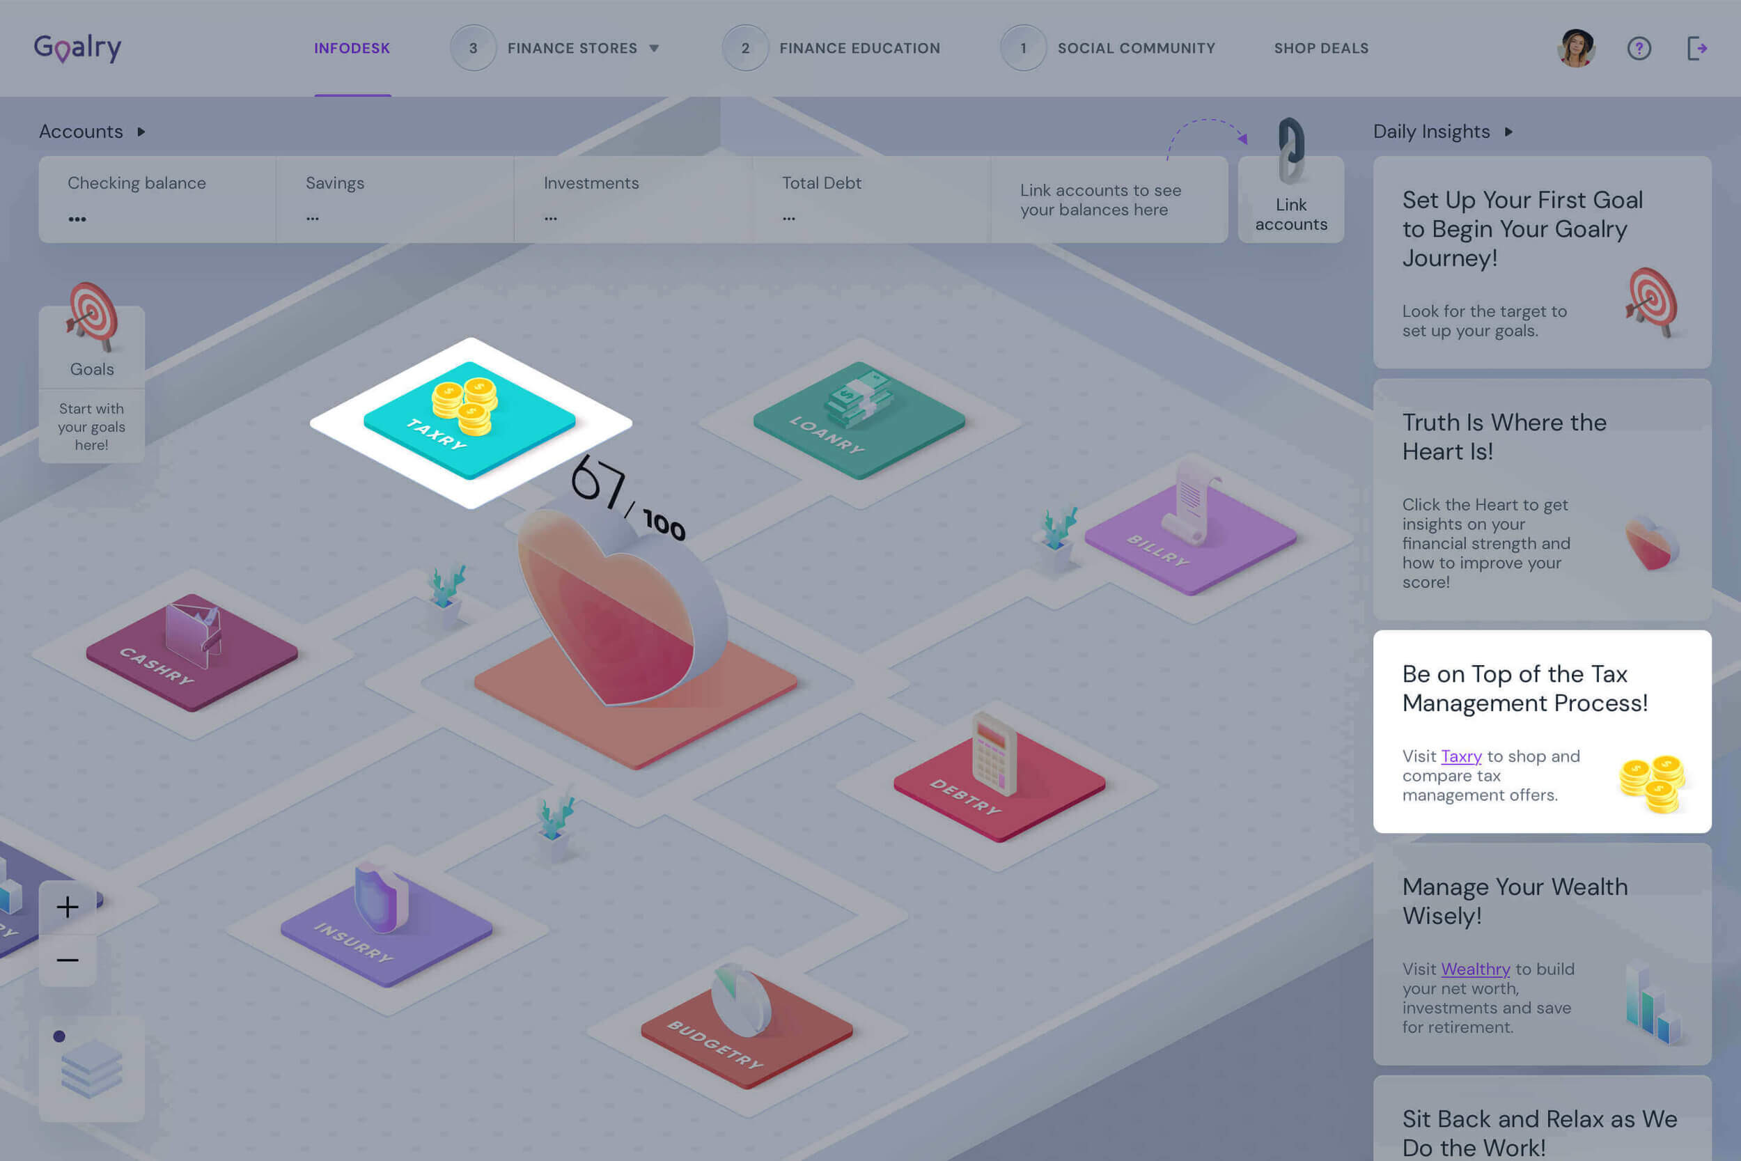Open 'Sit Back and Relax' card title
Viewport: 1741px width, 1161px height.
1540,1133
